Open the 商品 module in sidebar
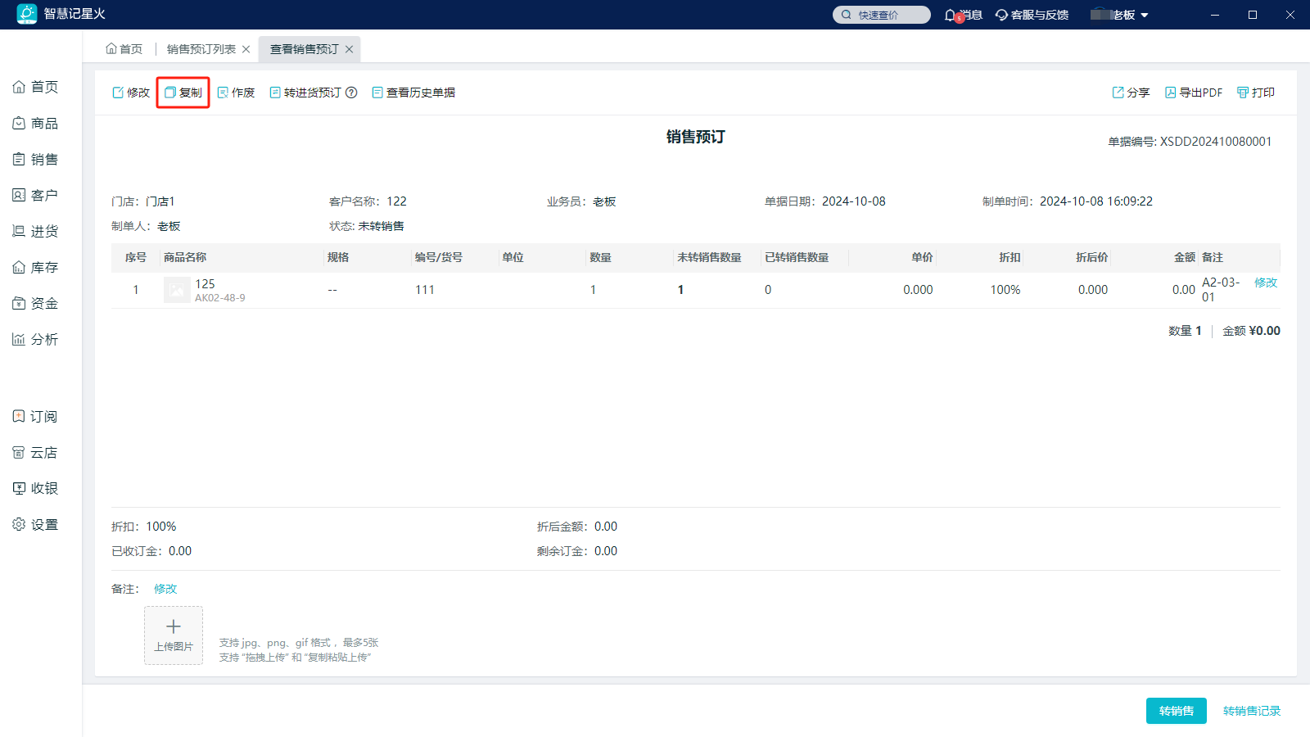Screen dimensions: 1310x737 pyautogui.click(x=35, y=123)
